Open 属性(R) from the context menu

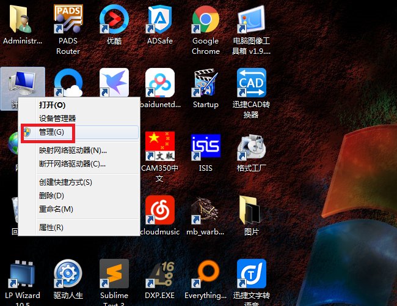(79, 227)
